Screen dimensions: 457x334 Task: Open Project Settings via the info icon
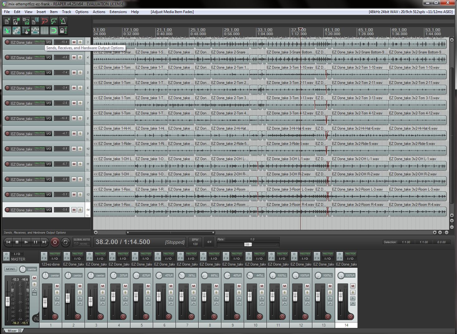(35, 21)
